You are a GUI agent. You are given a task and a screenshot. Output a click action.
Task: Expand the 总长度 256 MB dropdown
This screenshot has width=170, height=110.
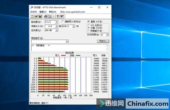click(x=57, y=30)
